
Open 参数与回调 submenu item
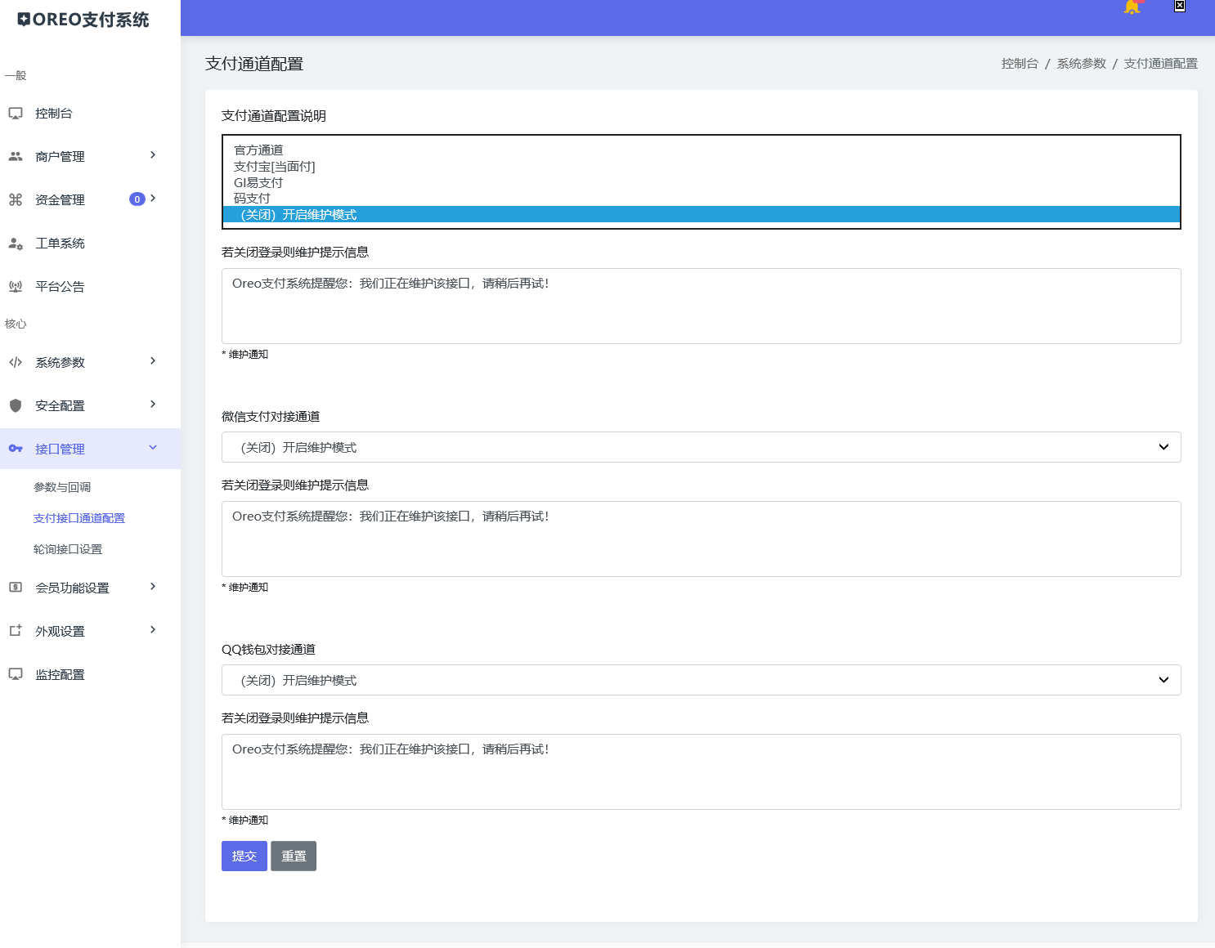(62, 487)
